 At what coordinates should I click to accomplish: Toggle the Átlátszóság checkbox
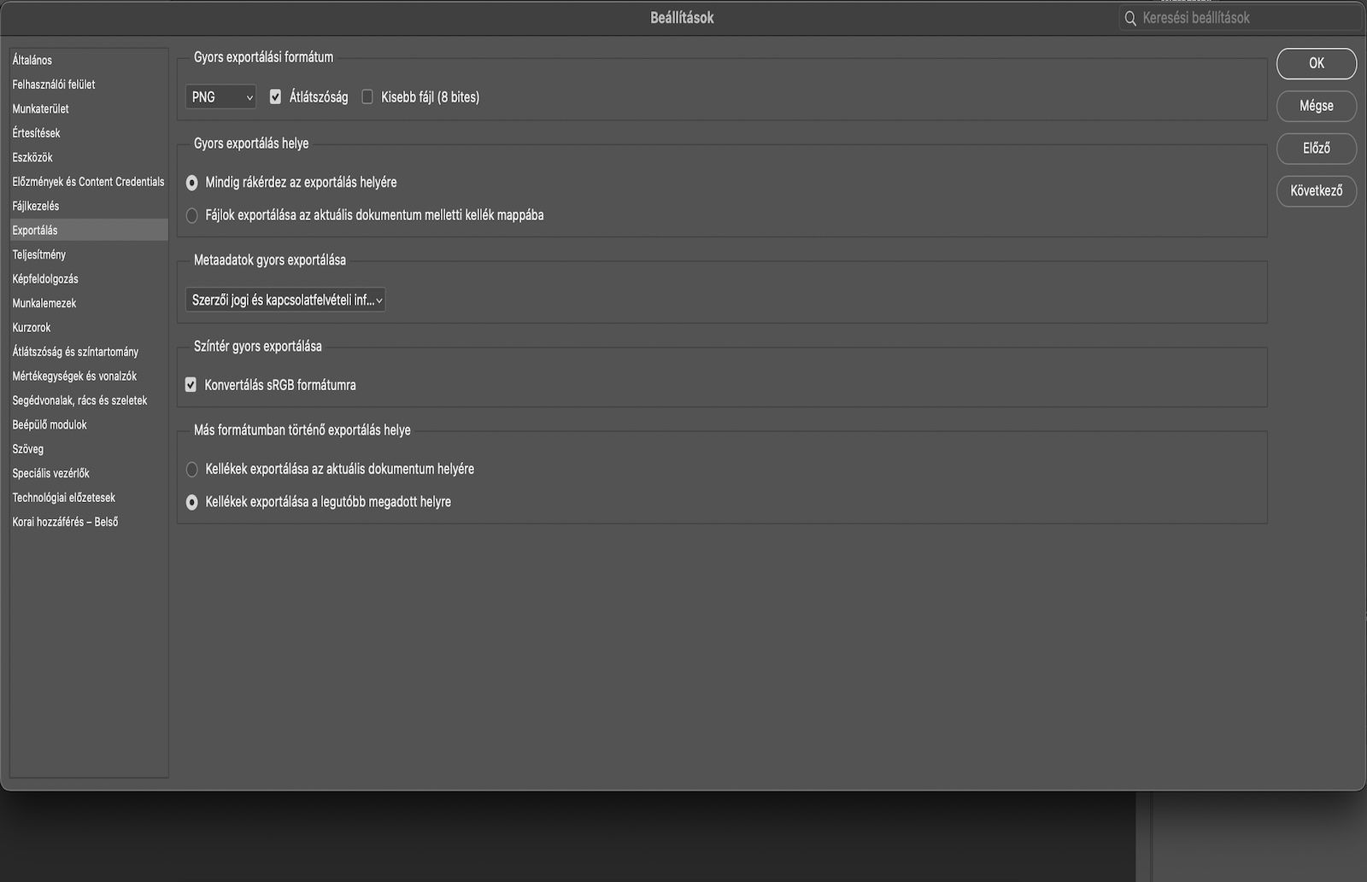coord(275,97)
